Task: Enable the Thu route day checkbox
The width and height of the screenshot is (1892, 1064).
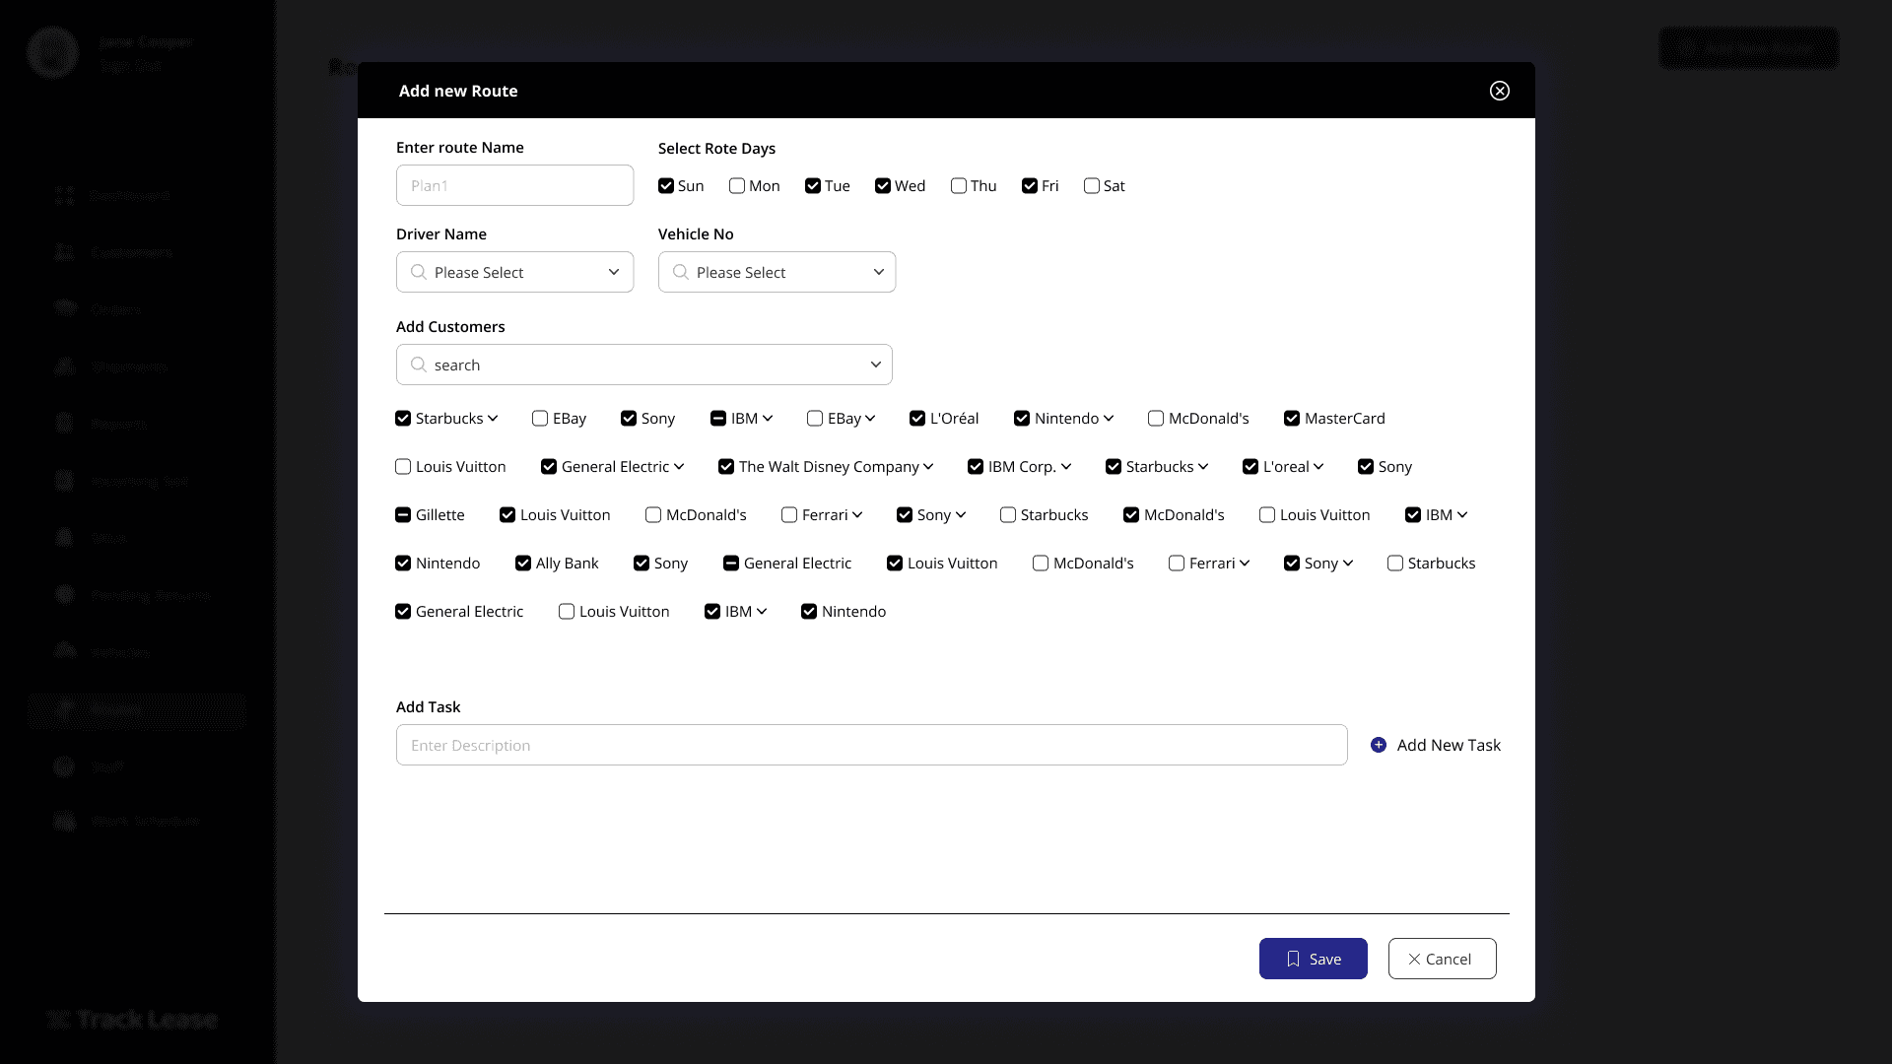Action: click(958, 186)
